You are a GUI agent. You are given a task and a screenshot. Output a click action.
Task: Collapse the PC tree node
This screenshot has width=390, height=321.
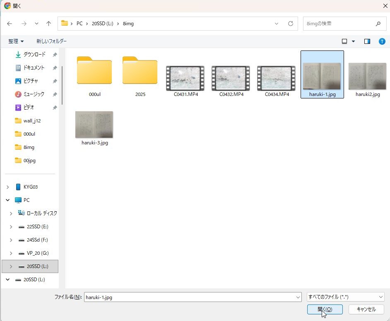coord(7,200)
